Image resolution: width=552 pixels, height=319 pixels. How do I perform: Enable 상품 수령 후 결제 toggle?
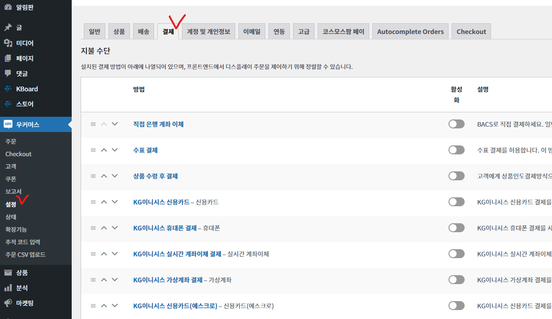[457, 176]
